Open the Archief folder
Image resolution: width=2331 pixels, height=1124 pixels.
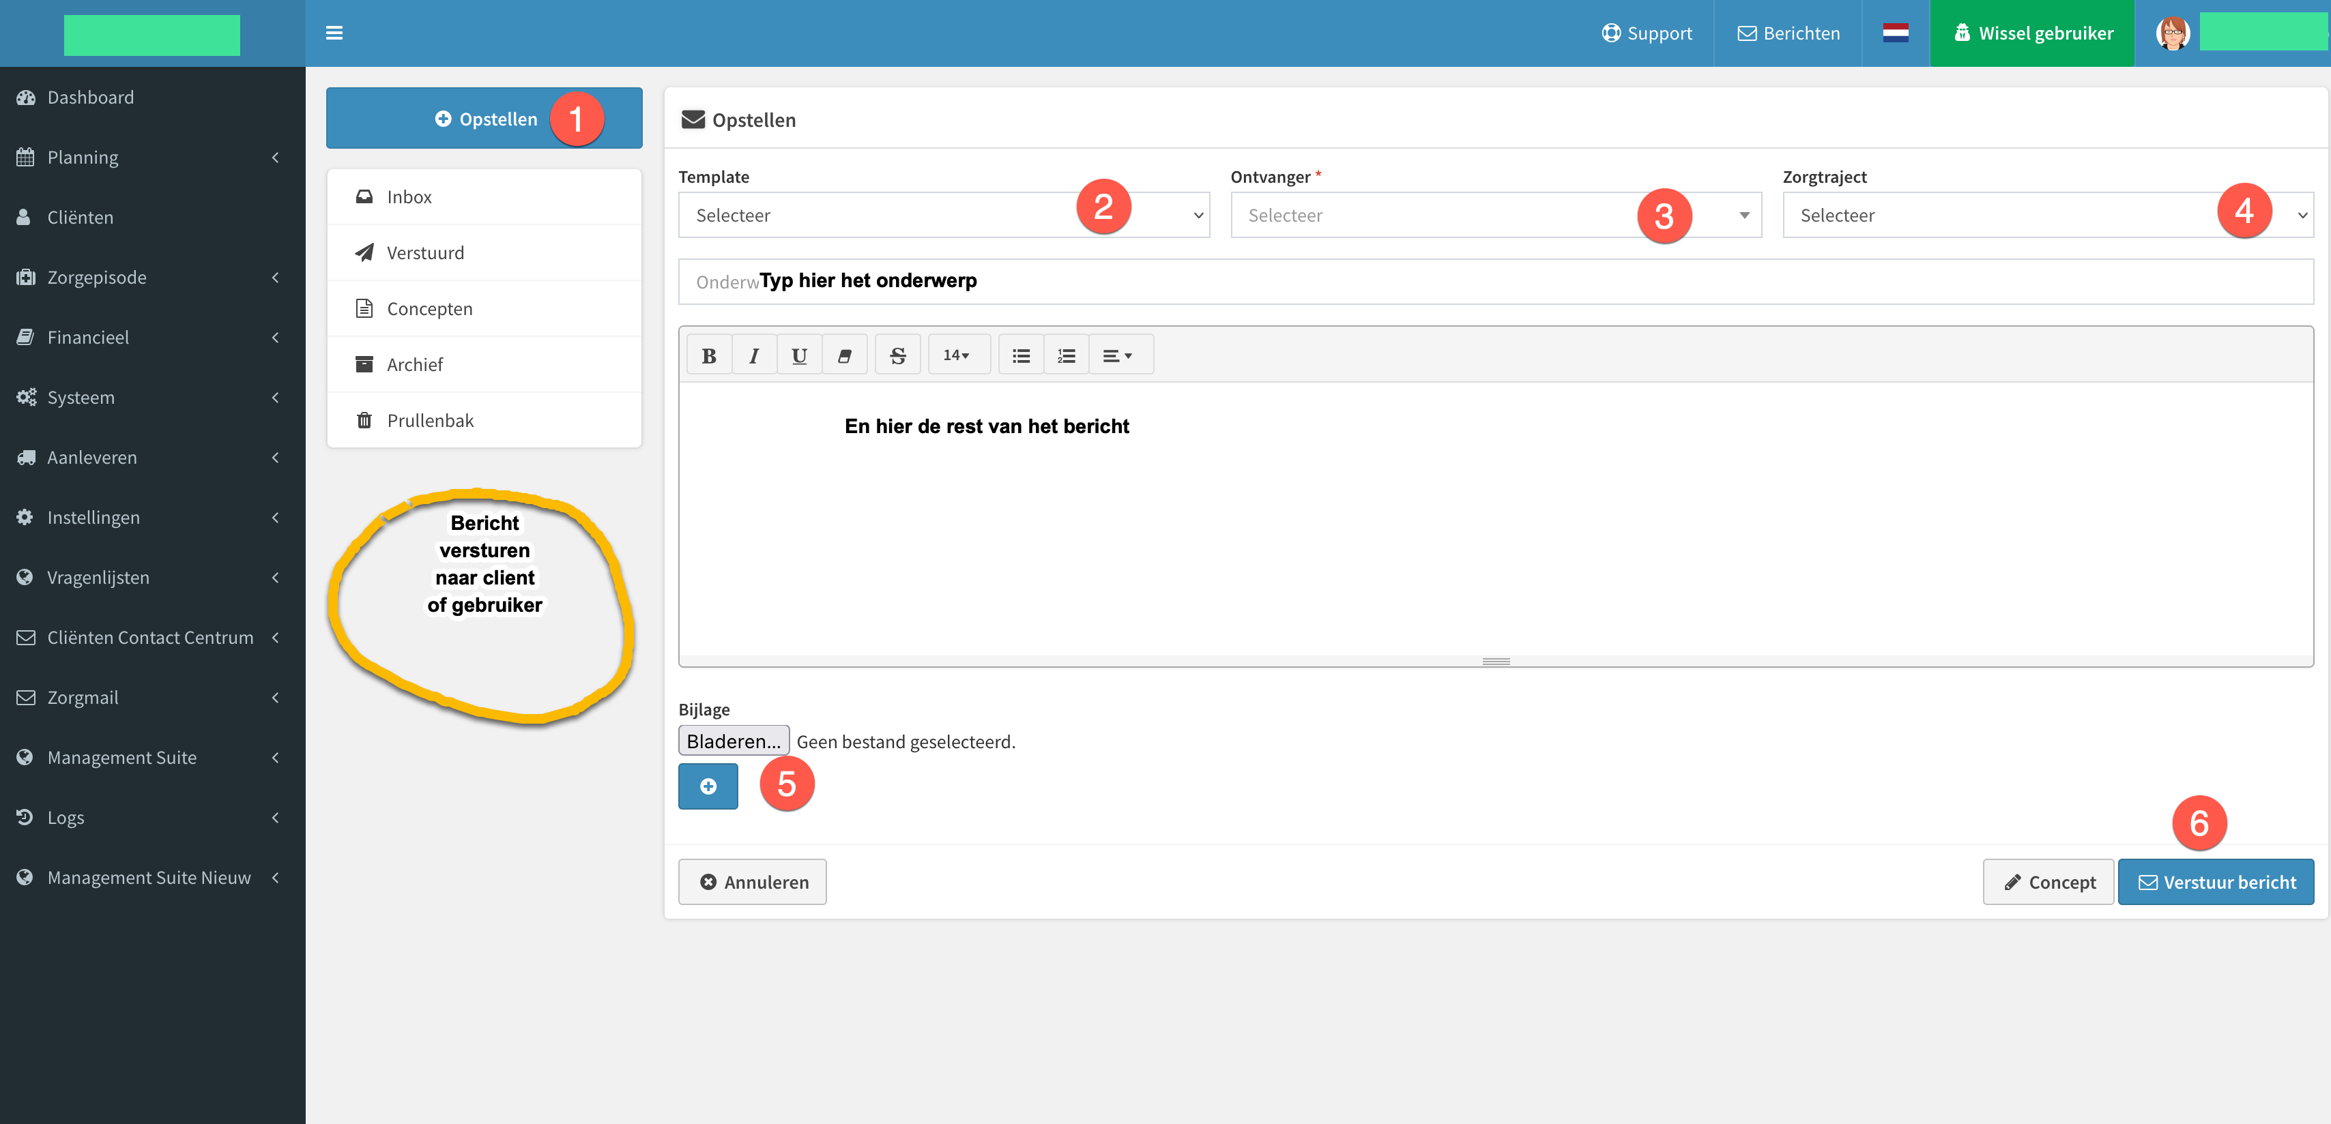[x=484, y=364]
